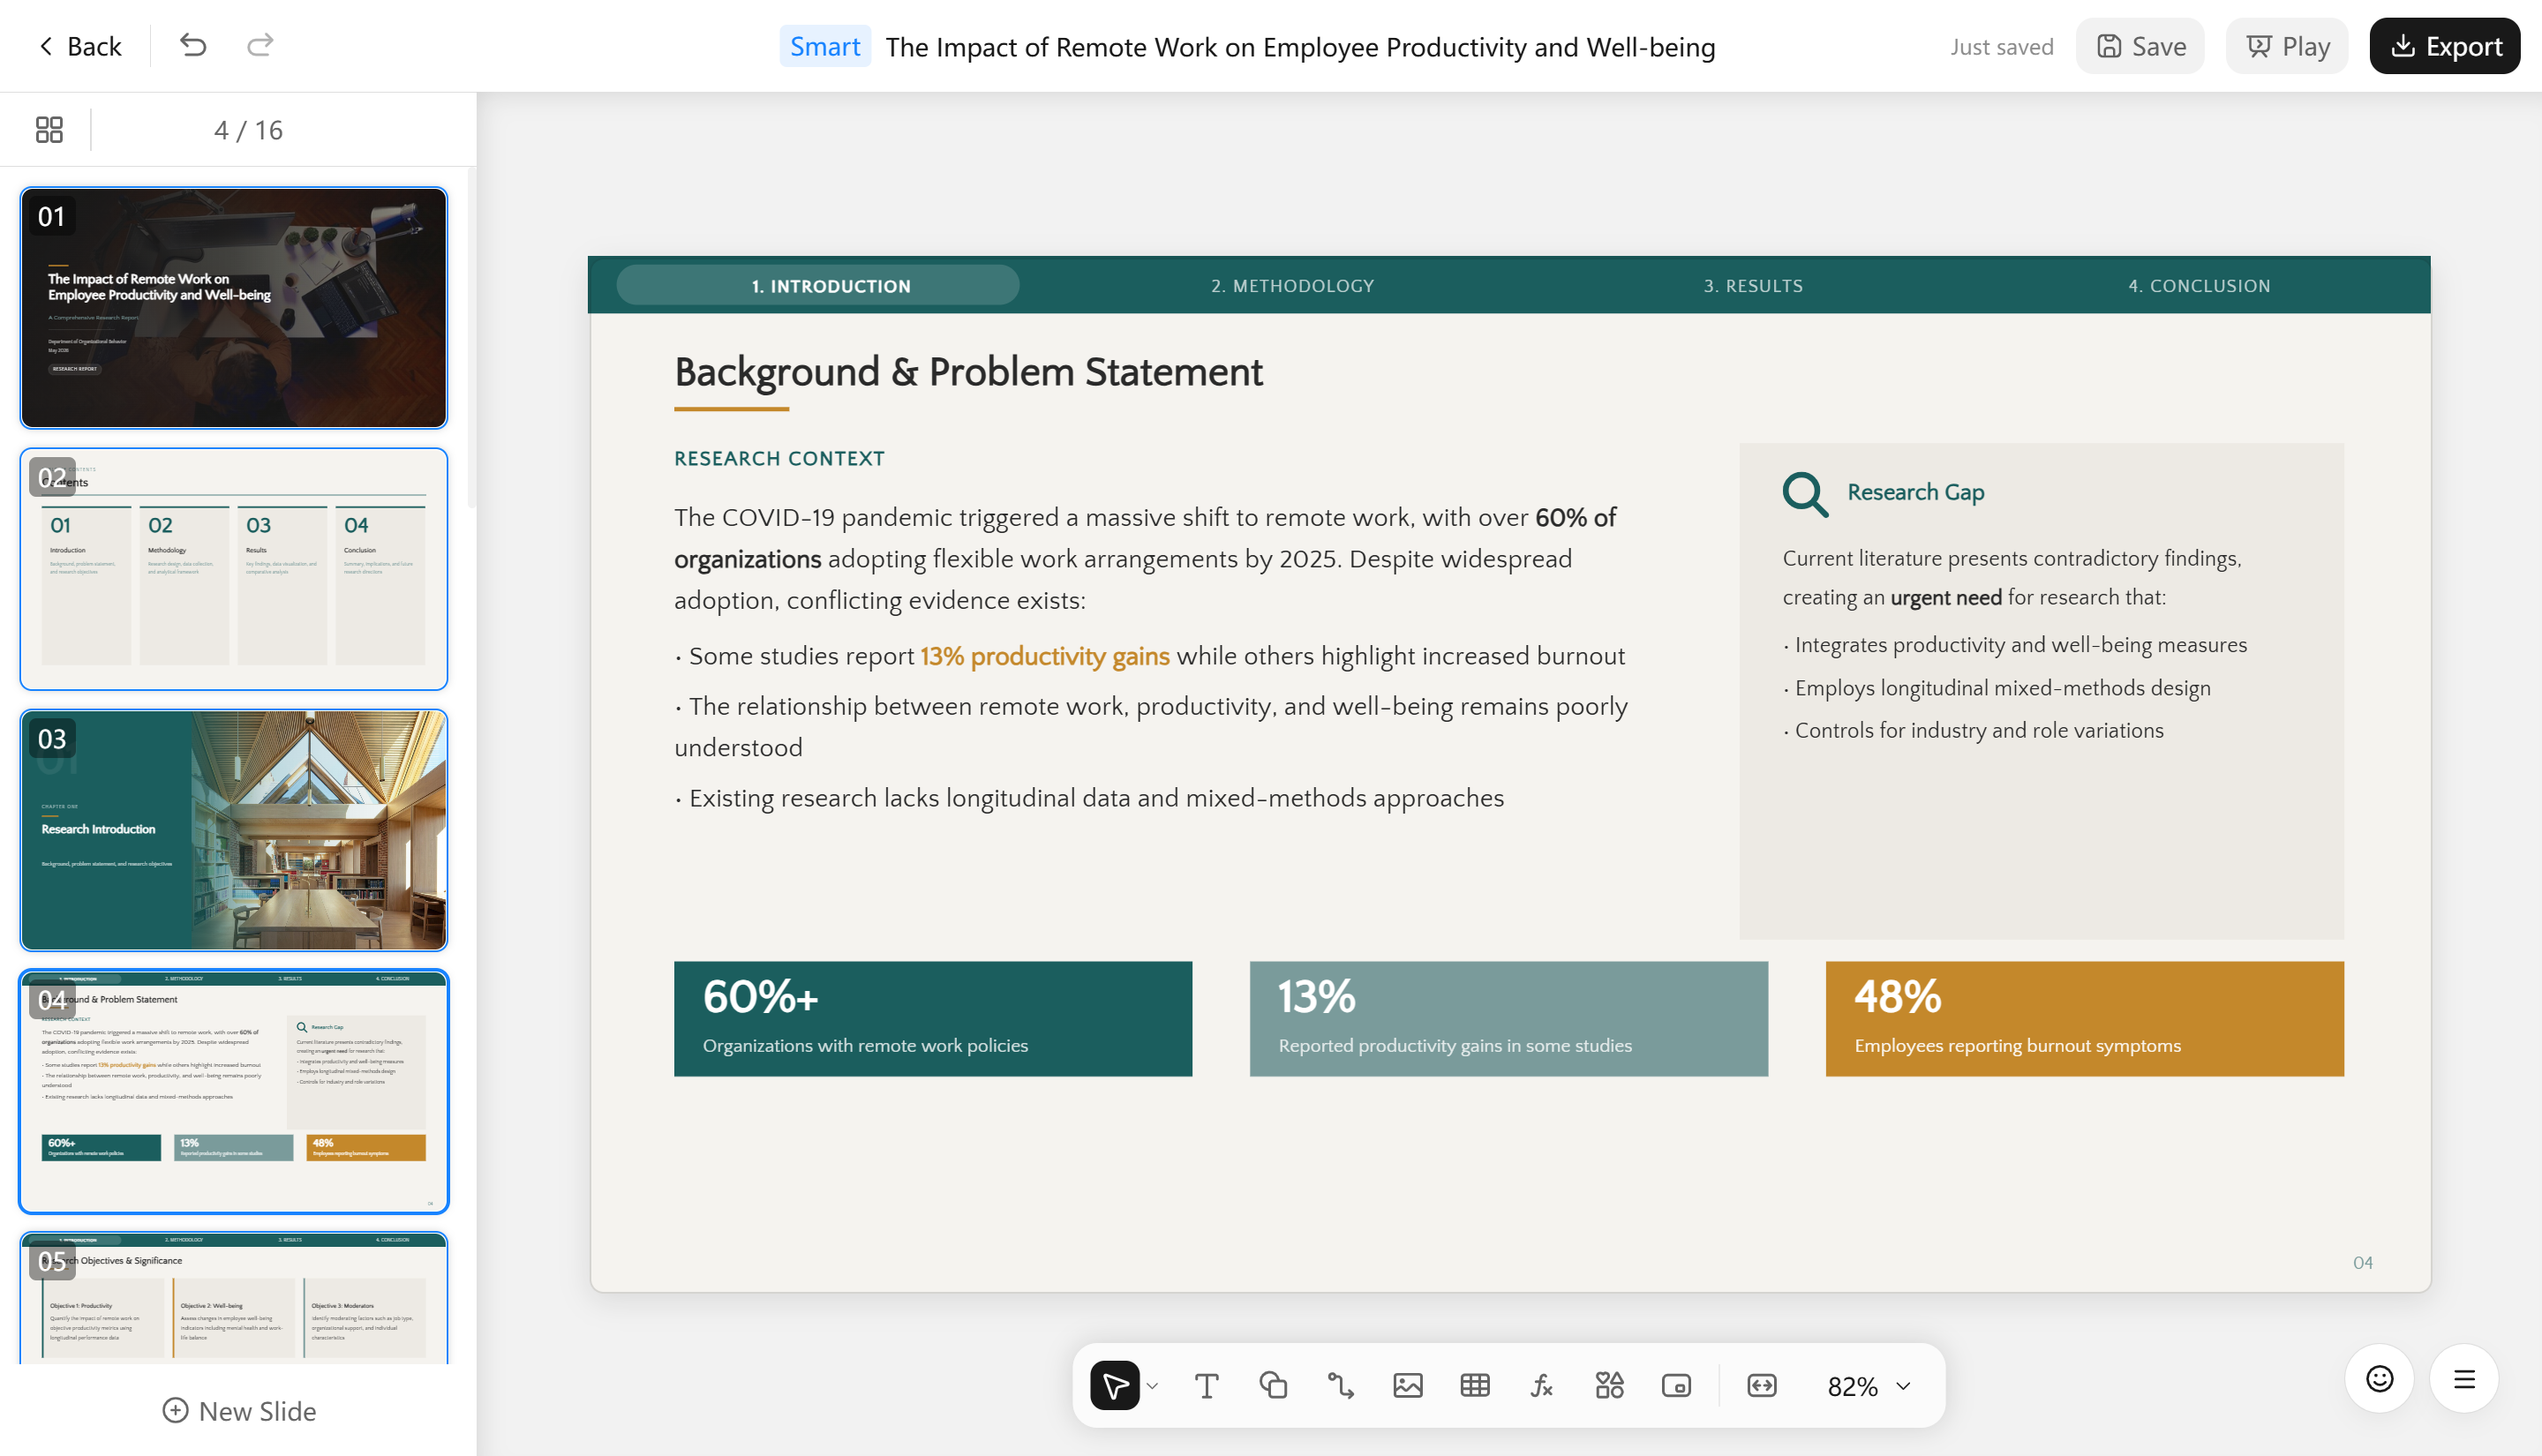Expand the pointer tool options arrow
The image size is (2542, 1456).
(1152, 1386)
